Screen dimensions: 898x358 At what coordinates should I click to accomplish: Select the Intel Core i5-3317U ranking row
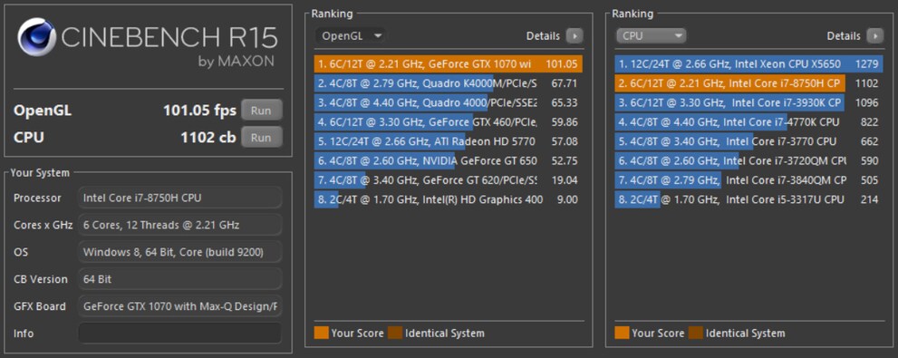point(748,200)
